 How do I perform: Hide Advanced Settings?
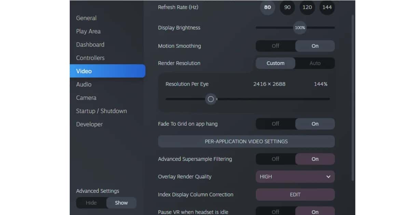coord(91,203)
